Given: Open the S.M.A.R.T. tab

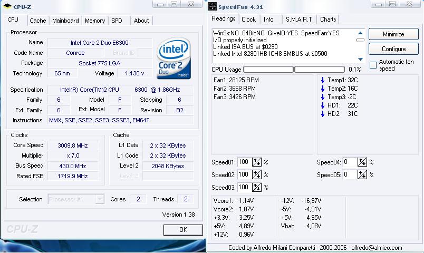Looking at the screenshot, I should (300, 20).
